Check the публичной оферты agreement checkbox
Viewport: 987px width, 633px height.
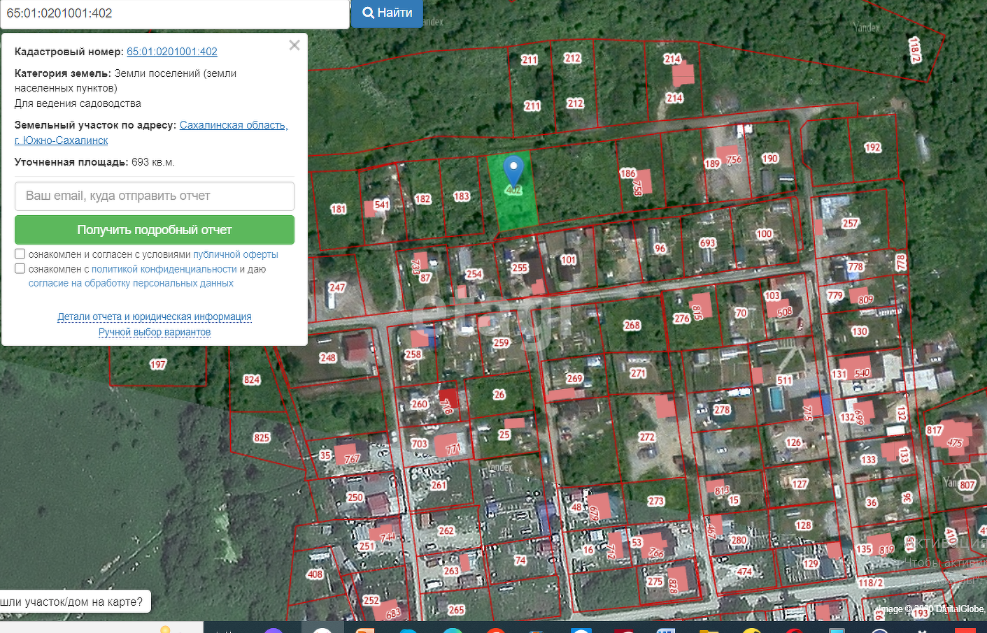(20, 254)
